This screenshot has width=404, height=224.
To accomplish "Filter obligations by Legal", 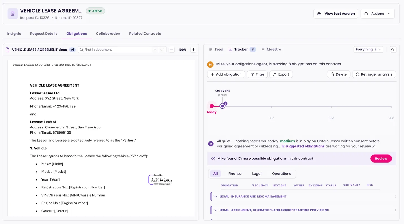I will 257,174.
